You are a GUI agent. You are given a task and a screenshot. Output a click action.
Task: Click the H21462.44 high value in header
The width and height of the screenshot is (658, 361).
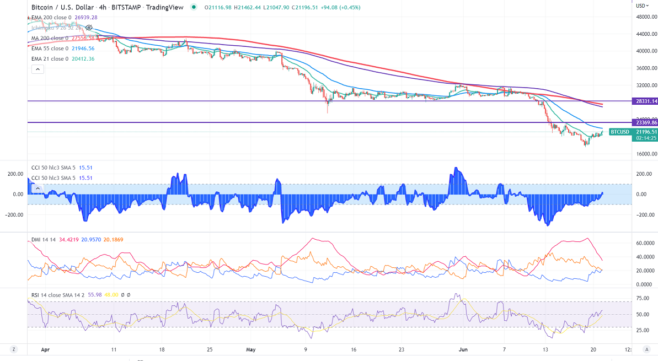coord(247,8)
